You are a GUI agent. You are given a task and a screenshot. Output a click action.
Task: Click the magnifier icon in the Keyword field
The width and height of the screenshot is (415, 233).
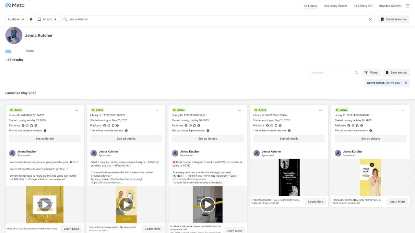tap(356, 73)
